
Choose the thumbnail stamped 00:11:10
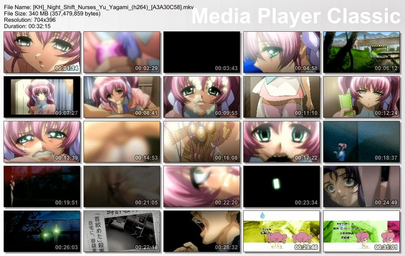282,97
